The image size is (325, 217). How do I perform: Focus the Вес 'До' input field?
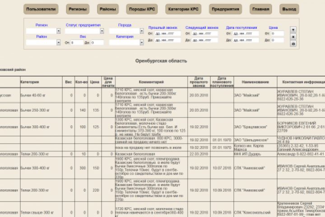[x=97, y=42]
